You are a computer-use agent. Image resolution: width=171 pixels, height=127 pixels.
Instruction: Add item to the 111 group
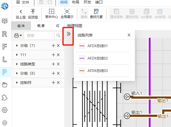click(53, 55)
